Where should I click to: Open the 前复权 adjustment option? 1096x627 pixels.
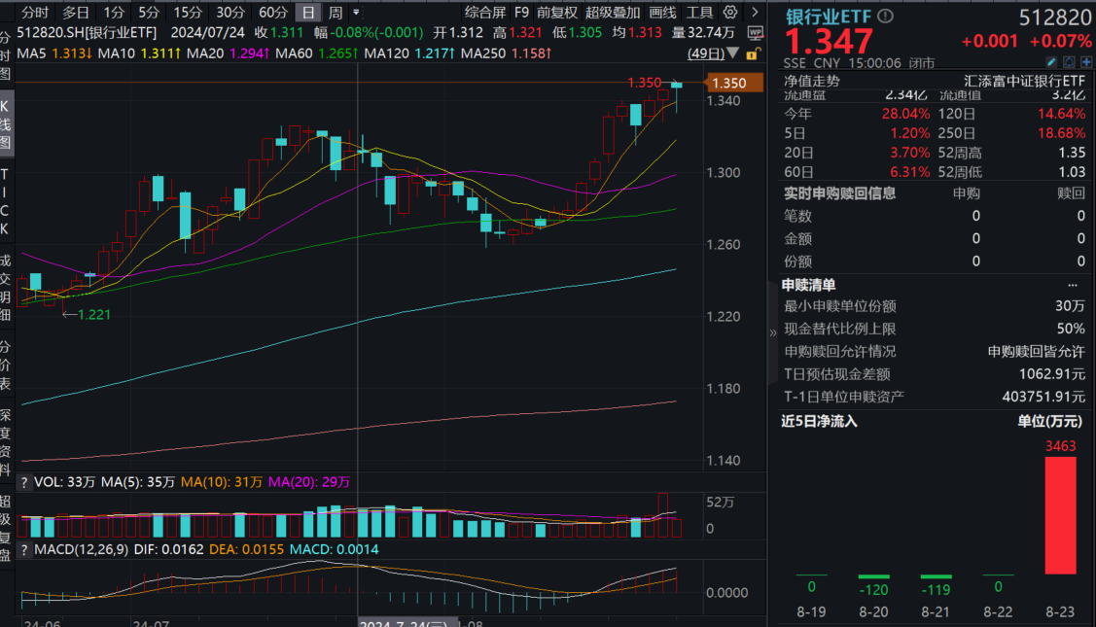click(557, 12)
